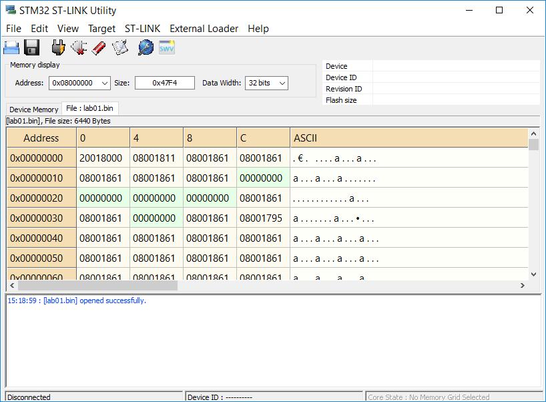Click the horizontal scrollbar thumb
Screen dimensions: 546x402
pos(97,286)
